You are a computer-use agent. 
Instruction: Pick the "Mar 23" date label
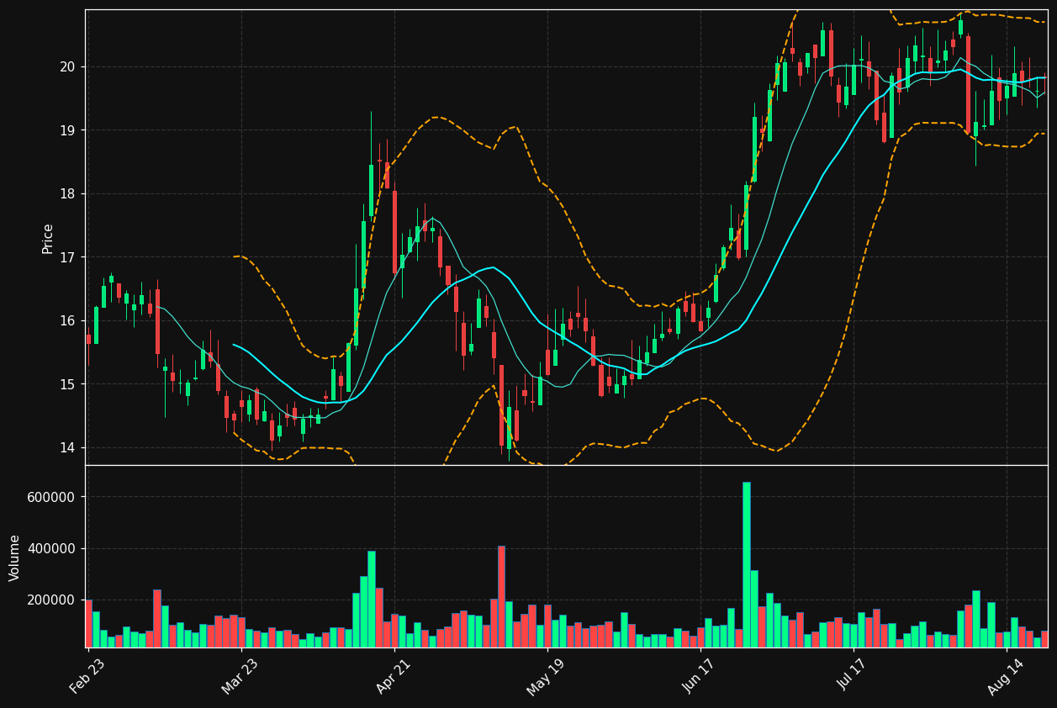tap(240, 675)
